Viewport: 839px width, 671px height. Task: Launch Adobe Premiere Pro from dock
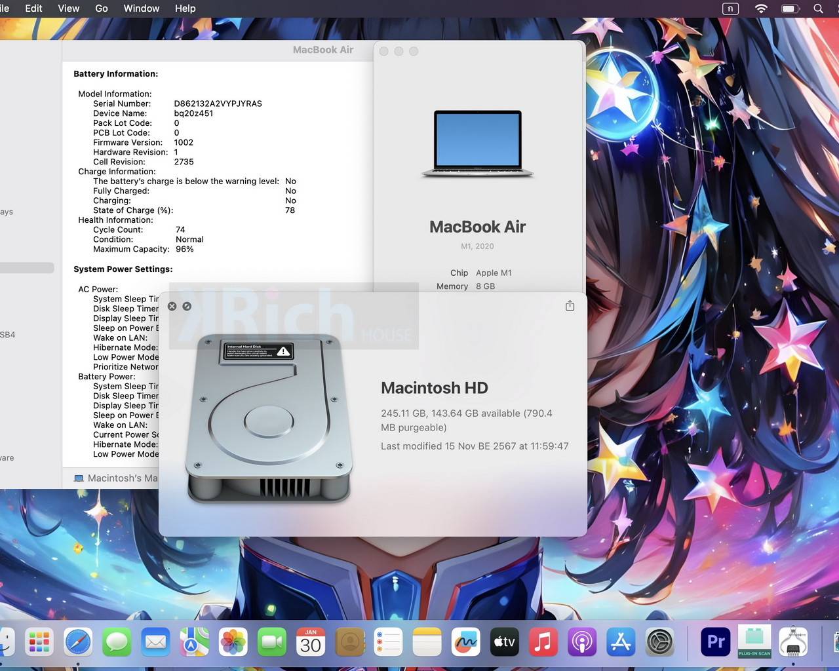[x=716, y=642]
